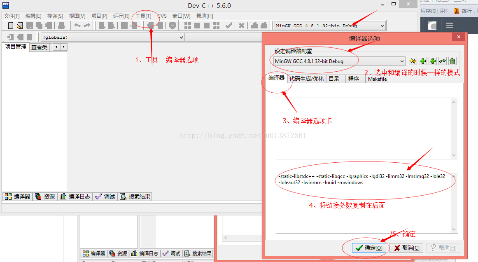Click the 帮助[H] help button in dialog

click(443, 248)
